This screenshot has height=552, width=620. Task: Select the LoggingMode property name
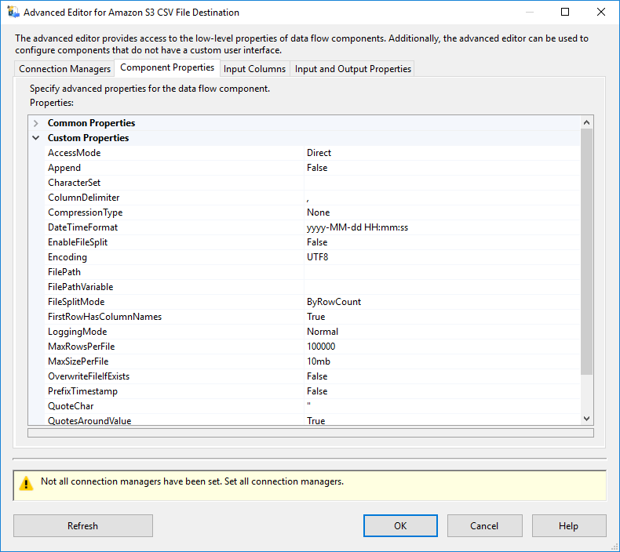[x=77, y=332]
